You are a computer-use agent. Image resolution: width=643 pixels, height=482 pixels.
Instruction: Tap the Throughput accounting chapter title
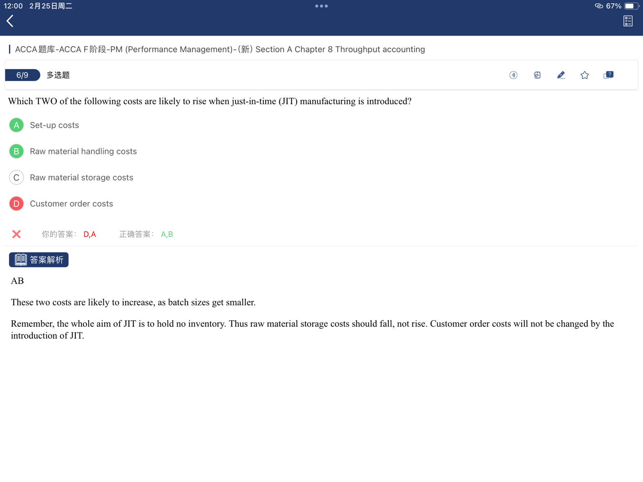pyautogui.click(x=219, y=49)
